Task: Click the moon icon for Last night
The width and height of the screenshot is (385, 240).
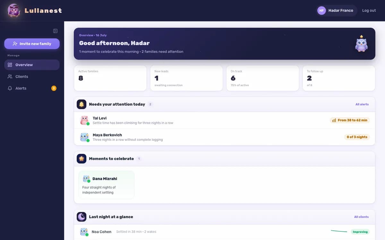Action: click(81, 217)
